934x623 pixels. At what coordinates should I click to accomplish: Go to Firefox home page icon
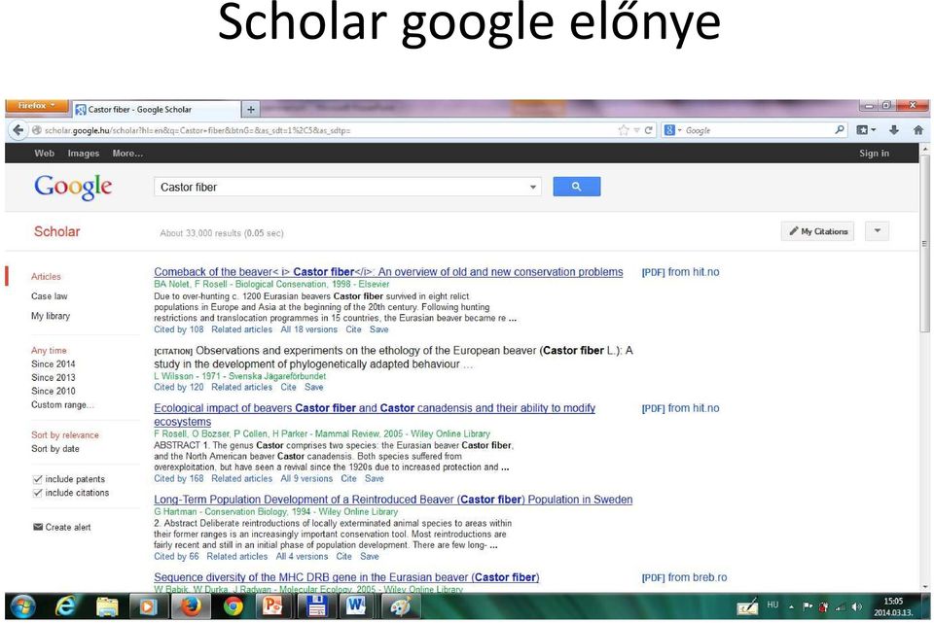click(x=917, y=129)
